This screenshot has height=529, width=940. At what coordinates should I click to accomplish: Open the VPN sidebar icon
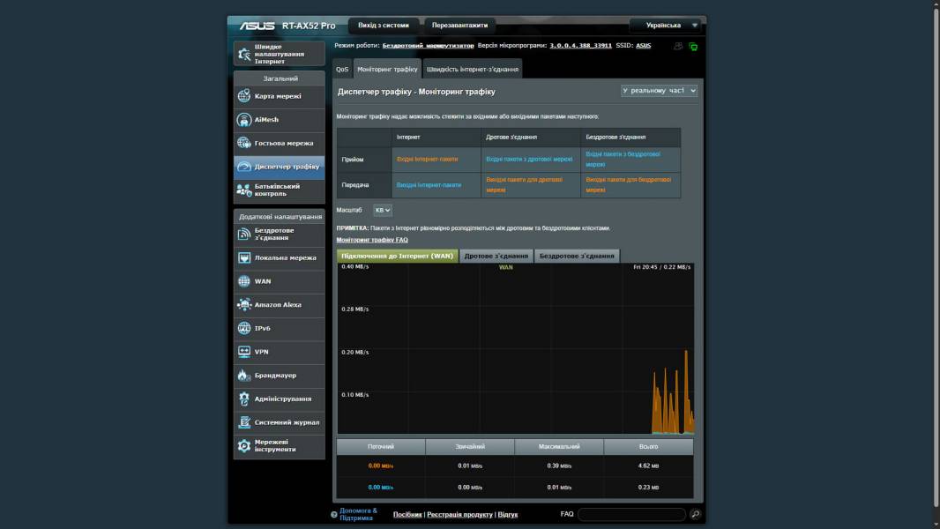click(244, 352)
